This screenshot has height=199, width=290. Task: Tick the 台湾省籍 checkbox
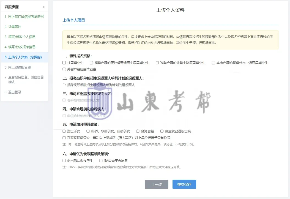138,131
